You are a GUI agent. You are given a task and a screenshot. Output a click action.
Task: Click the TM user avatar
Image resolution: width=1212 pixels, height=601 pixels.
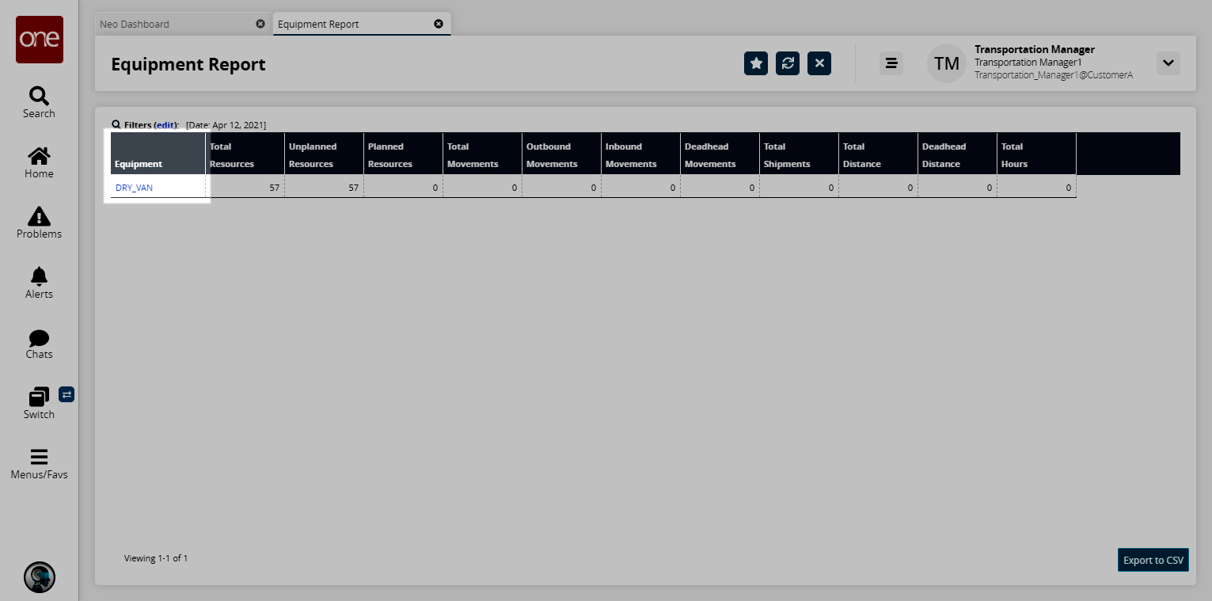[x=947, y=63]
